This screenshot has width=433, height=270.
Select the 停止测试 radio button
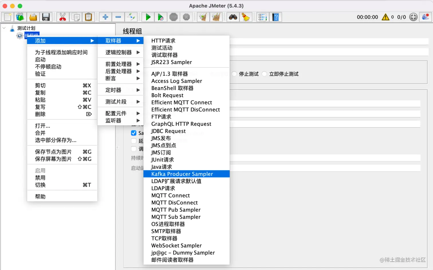coord(234,74)
